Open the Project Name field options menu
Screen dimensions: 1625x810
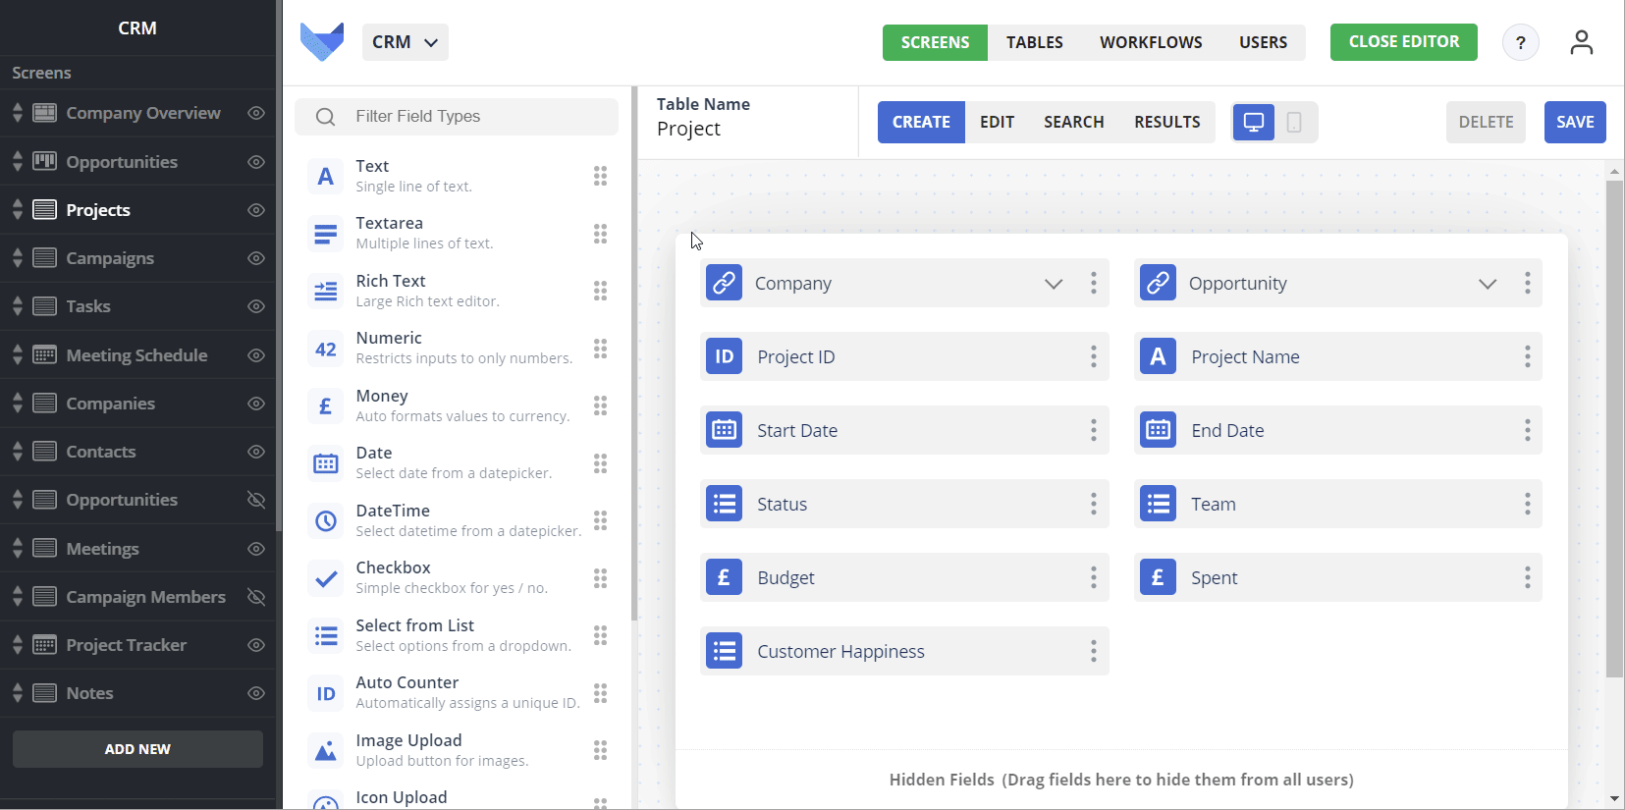tap(1527, 356)
